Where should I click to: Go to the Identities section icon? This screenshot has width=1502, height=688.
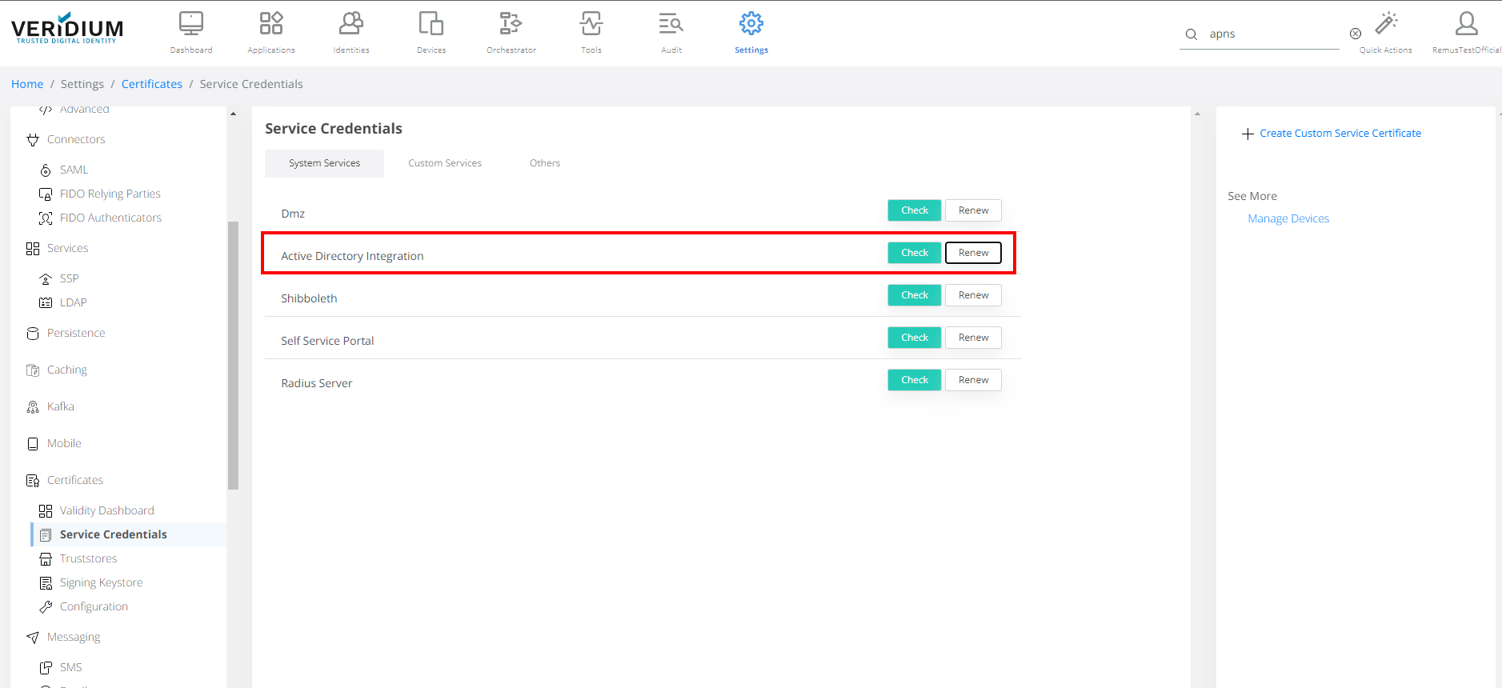(x=351, y=24)
